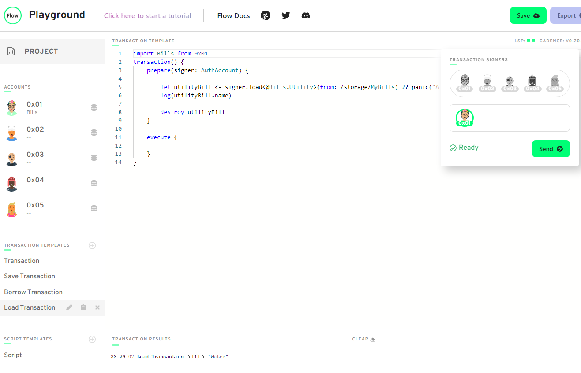Open storage icon for account 0x02
This screenshot has width=581, height=373.
pos(94,133)
